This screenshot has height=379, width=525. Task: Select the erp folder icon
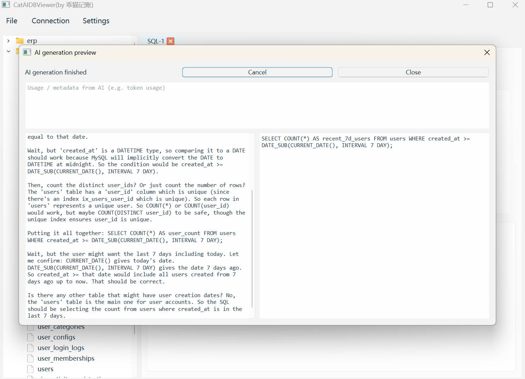[20, 41]
